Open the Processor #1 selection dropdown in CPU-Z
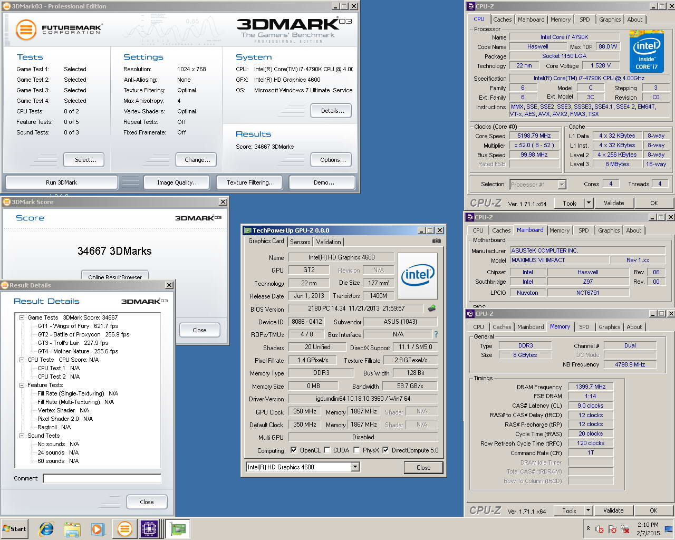Viewport: 675px width, 540px height. (562, 184)
